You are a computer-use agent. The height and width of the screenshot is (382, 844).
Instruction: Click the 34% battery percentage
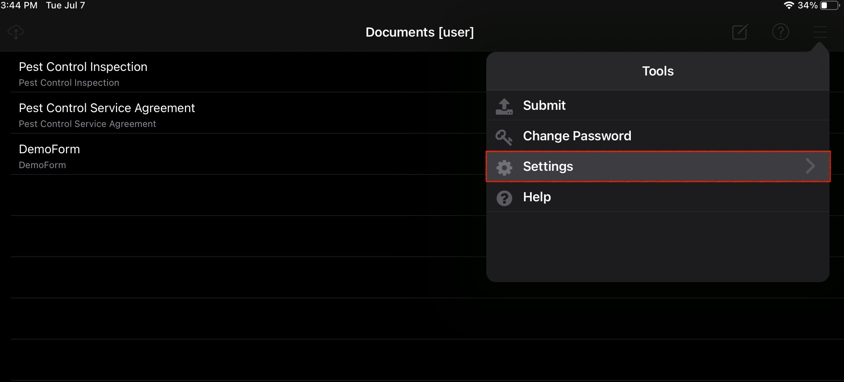807,5
